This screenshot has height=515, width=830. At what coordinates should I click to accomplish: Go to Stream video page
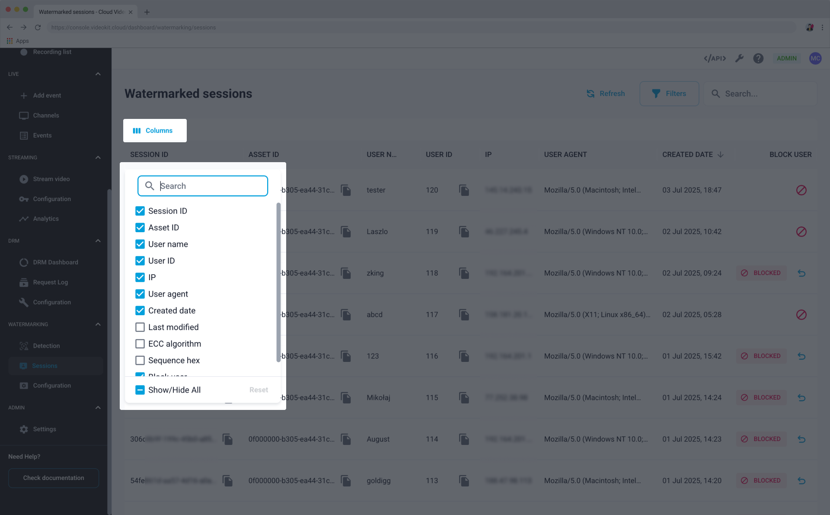[x=51, y=179]
